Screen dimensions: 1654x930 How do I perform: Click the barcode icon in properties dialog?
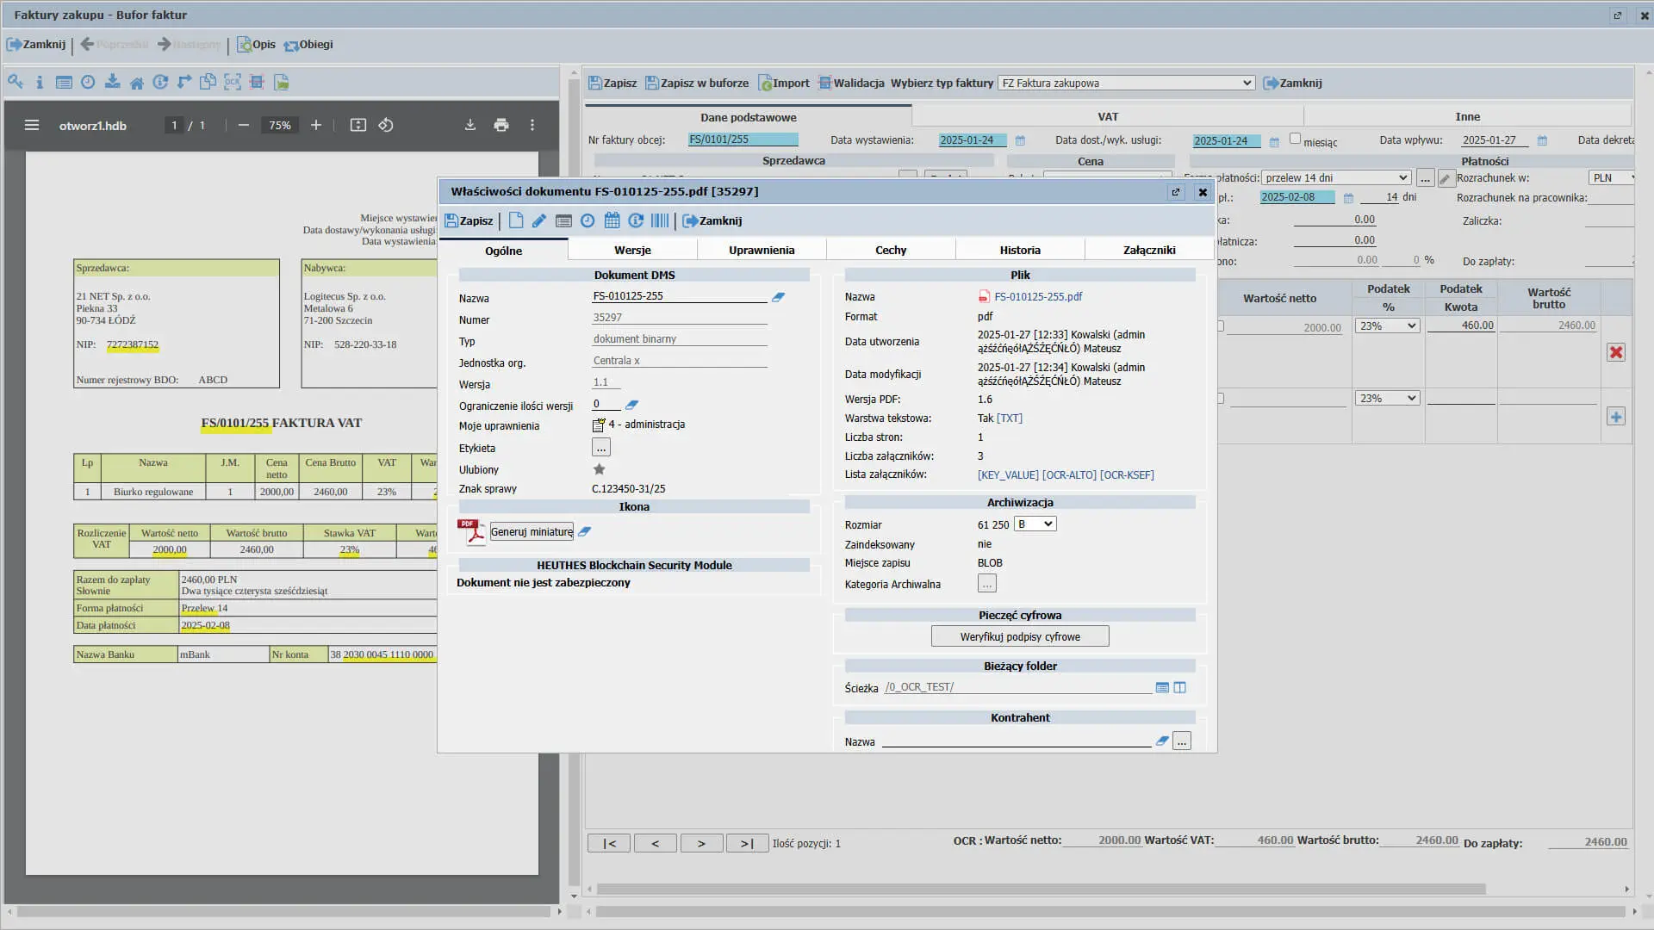pos(660,221)
